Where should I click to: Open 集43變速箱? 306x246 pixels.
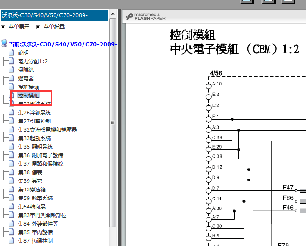tap(32, 189)
